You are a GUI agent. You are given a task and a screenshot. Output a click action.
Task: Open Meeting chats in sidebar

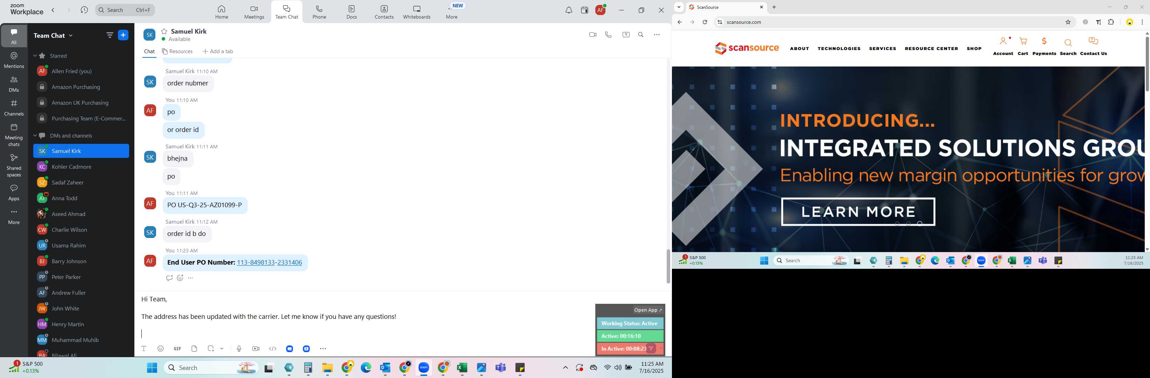pos(14,135)
